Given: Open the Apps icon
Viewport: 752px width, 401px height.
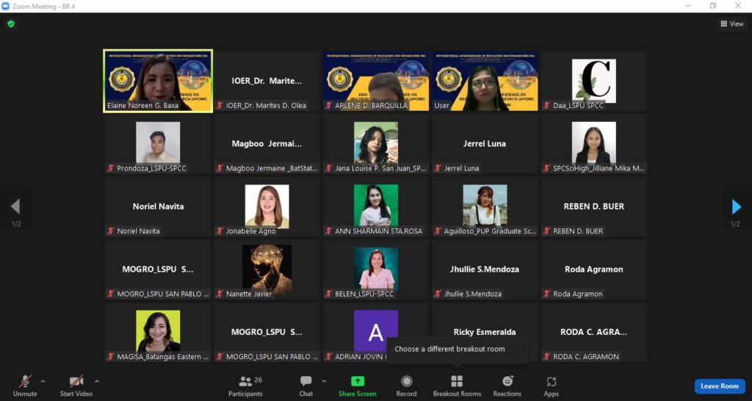Looking at the screenshot, I should click(551, 381).
